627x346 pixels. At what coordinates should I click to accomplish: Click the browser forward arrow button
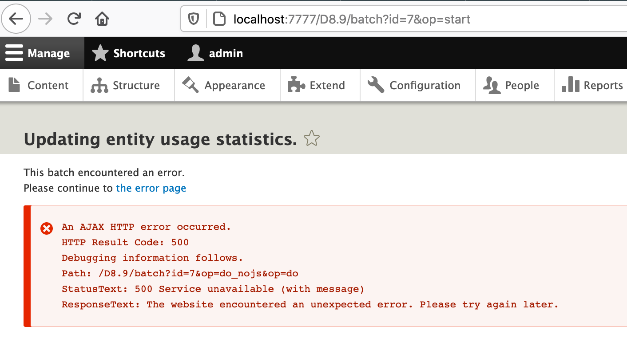pos(45,19)
